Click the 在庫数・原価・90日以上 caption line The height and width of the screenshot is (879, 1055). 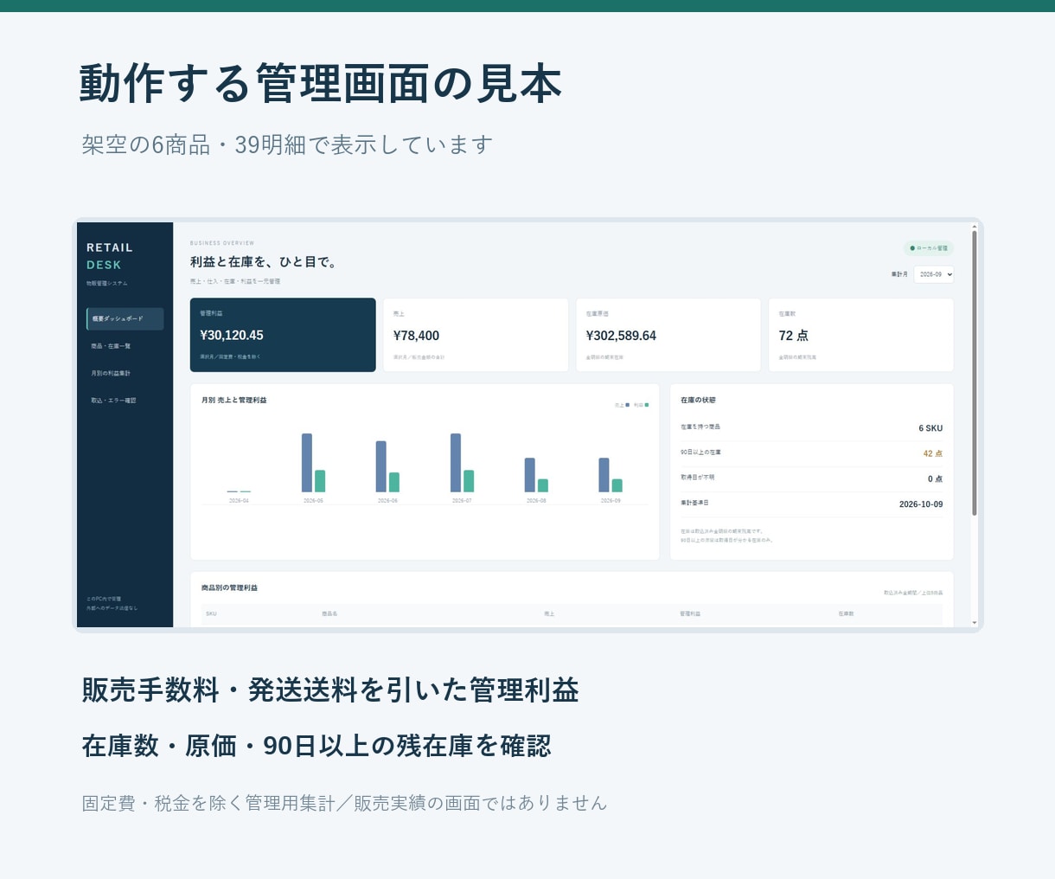(x=316, y=746)
